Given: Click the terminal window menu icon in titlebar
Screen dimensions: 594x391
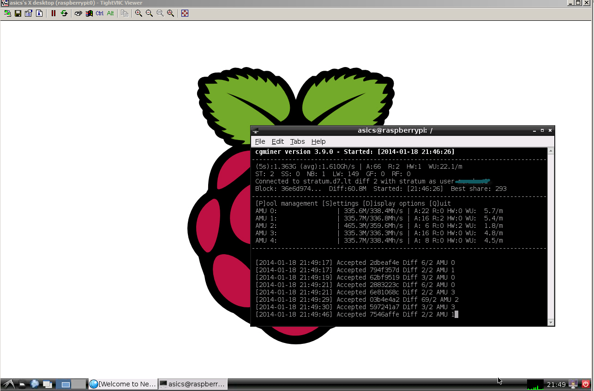Looking at the screenshot, I should pos(256,130).
